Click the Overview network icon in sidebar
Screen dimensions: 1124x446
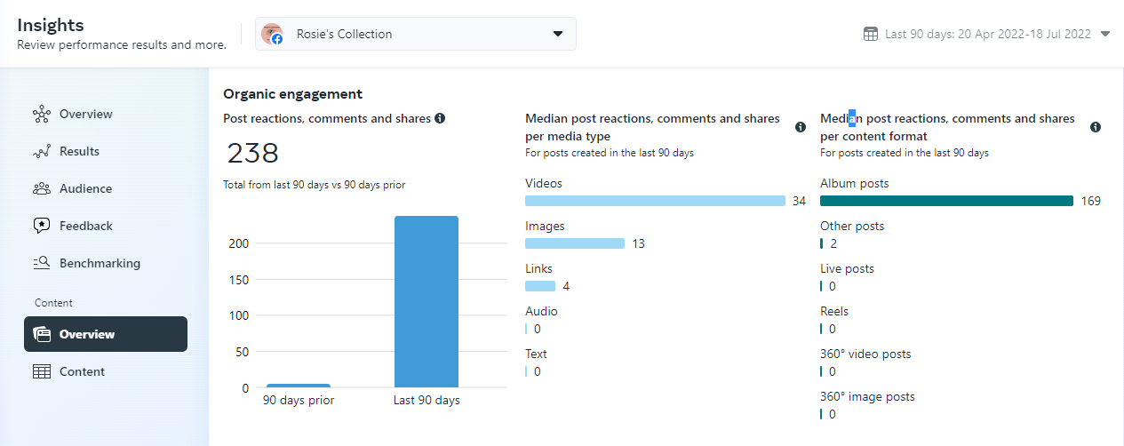click(x=42, y=114)
